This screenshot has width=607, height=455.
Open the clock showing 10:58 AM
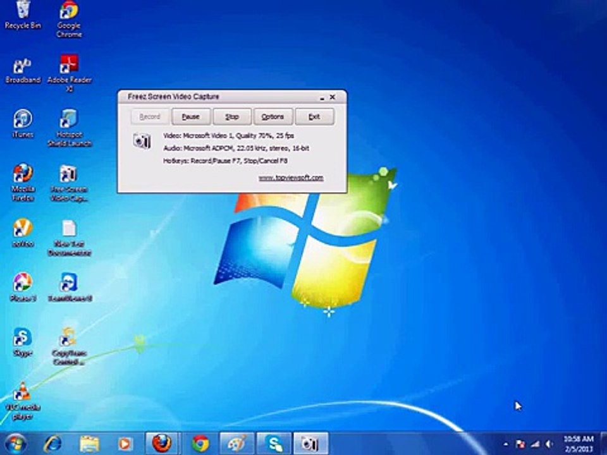[579, 444]
